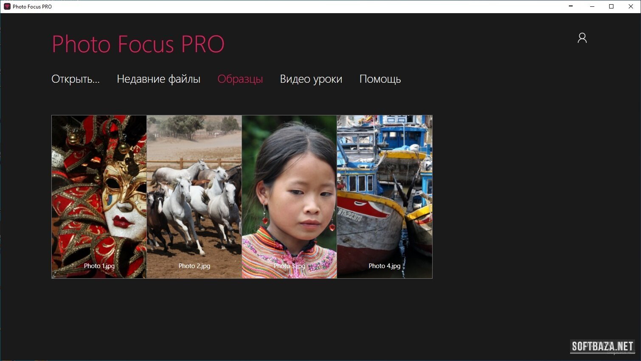Click the Photo Focus PRO app icon in title bar
Image resolution: width=641 pixels, height=361 pixels.
(7, 6)
